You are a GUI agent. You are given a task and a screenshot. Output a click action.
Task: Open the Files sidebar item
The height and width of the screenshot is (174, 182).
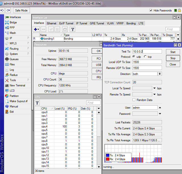tap(12, 64)
